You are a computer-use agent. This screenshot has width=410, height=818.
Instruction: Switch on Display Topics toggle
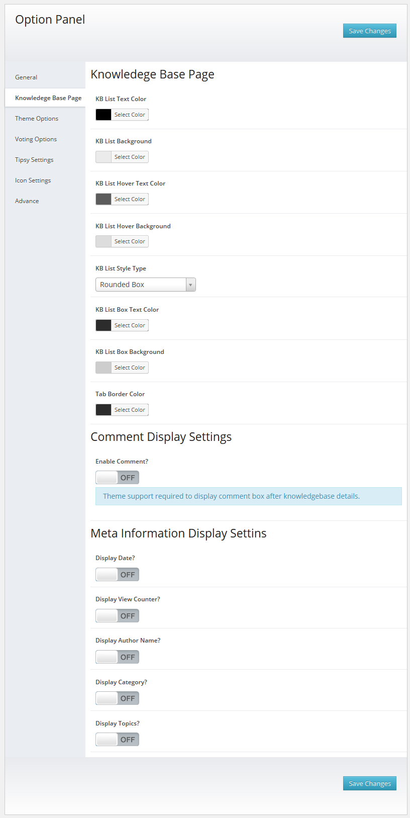117,740
